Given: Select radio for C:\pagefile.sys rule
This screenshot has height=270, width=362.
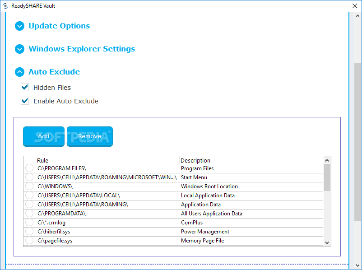Looking at the screenshot, I should point(29,240).
